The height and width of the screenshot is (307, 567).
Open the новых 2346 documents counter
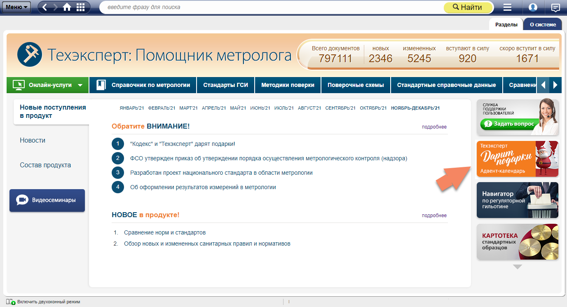[x=380, y=54]
